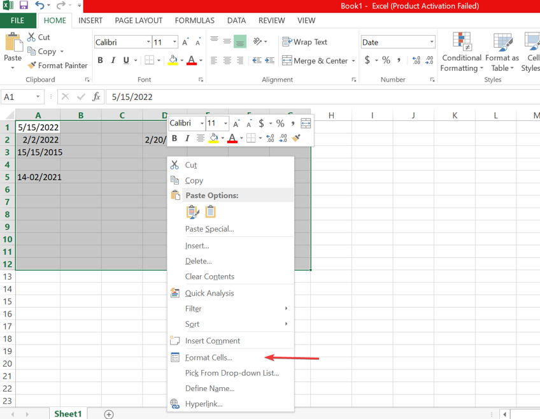Open the mini toolbar font size dropdown
The image size is (540, 419).
(225, 123)
